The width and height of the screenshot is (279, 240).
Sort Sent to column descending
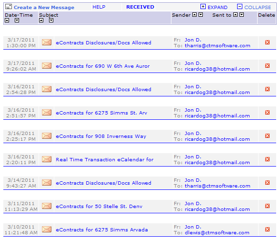[241, 15]
